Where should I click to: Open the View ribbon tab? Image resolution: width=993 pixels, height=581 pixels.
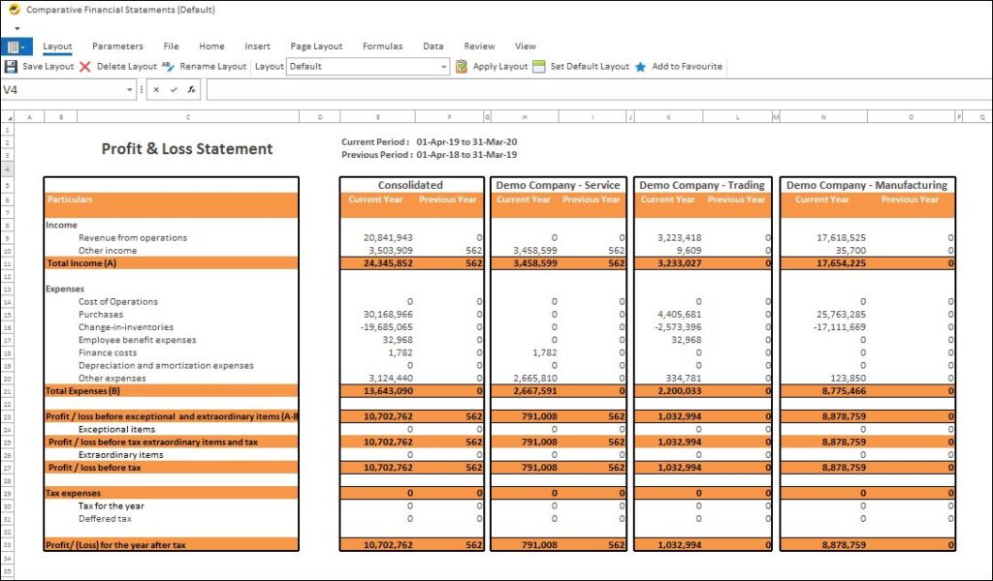pyautogui.click(x=525, y=46)
